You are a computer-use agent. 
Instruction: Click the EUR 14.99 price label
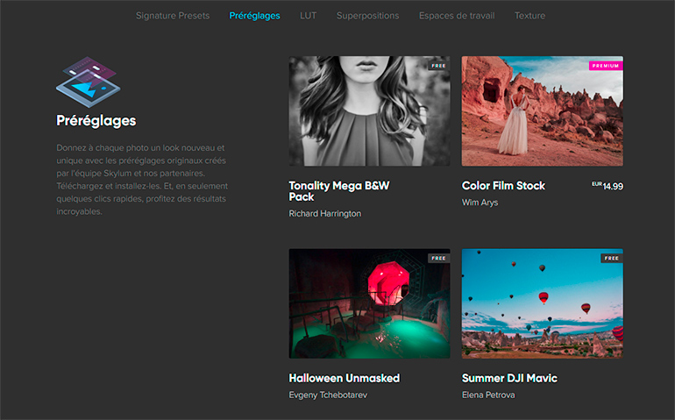(x=607, y=186)
